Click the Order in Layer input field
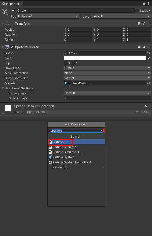The height and width of the screenshot is (236, 152). point(107,98)
